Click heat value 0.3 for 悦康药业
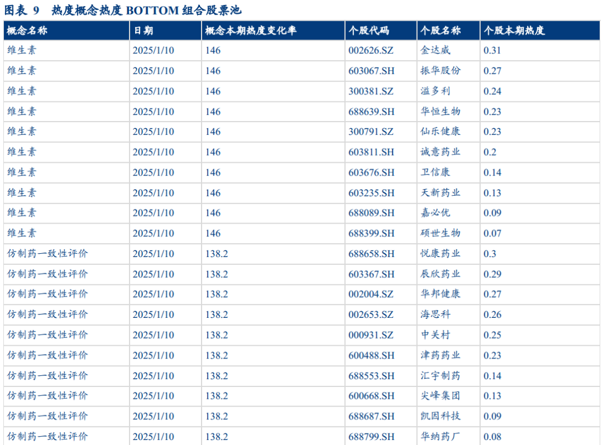Viewport: 603px width, 445px height. pyautogui.click(x=490, y=253)
